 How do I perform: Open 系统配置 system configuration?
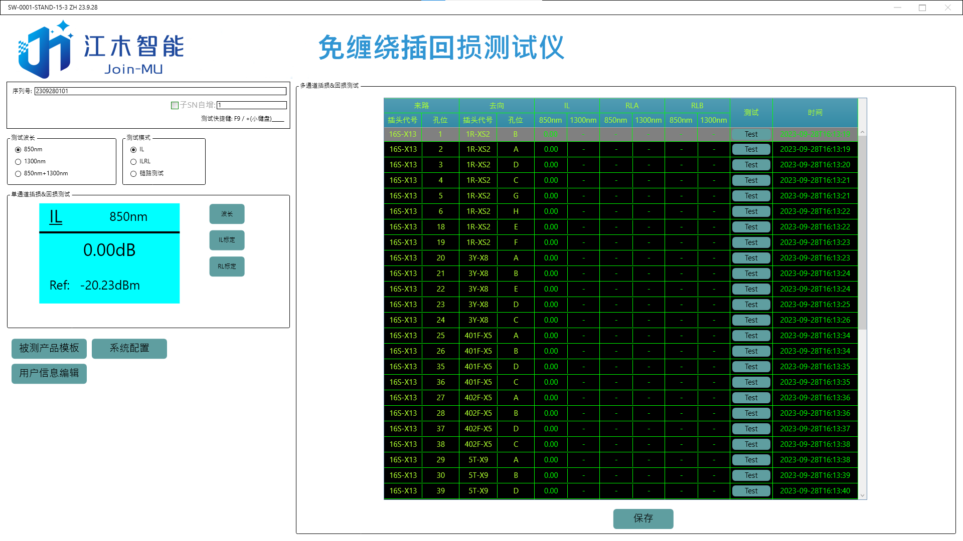pos(129,348)
